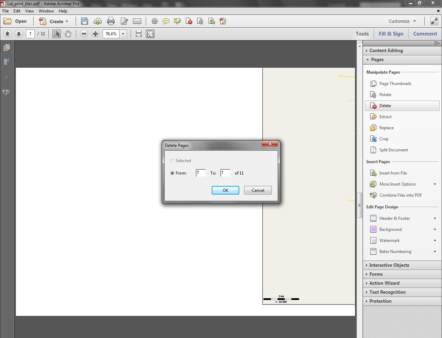Go to next page with down arrow
This screenshot has height=338, width=442.
pyautogui.click(x=19, y=34)
